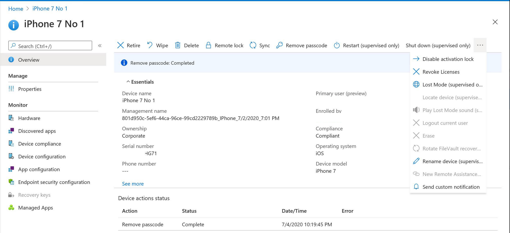
Task: Click the 7/4/2020 10:19:45 PM timestamp cell
Action: pyautogui.click(x=307, y=224)
